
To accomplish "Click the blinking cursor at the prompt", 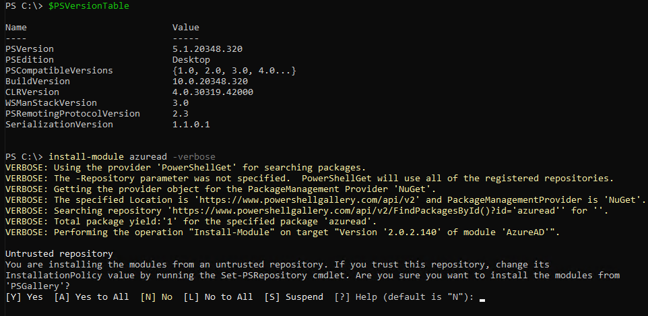I will (482, 298).
